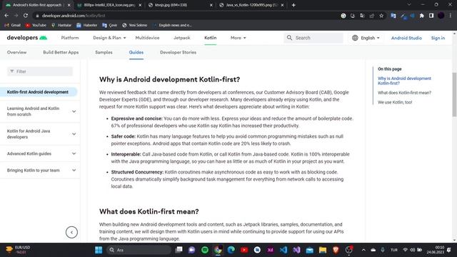
Task: Select the Kotlin nav item
Action: [x=211, y=38]
